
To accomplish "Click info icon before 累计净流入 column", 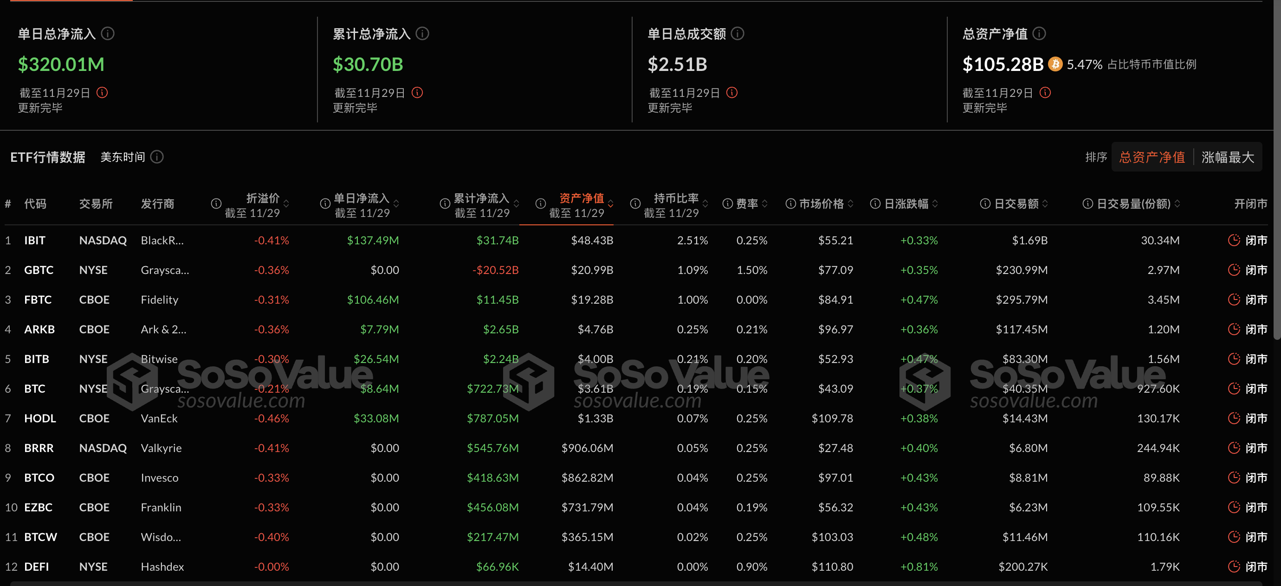I will [x=445, y=203].
